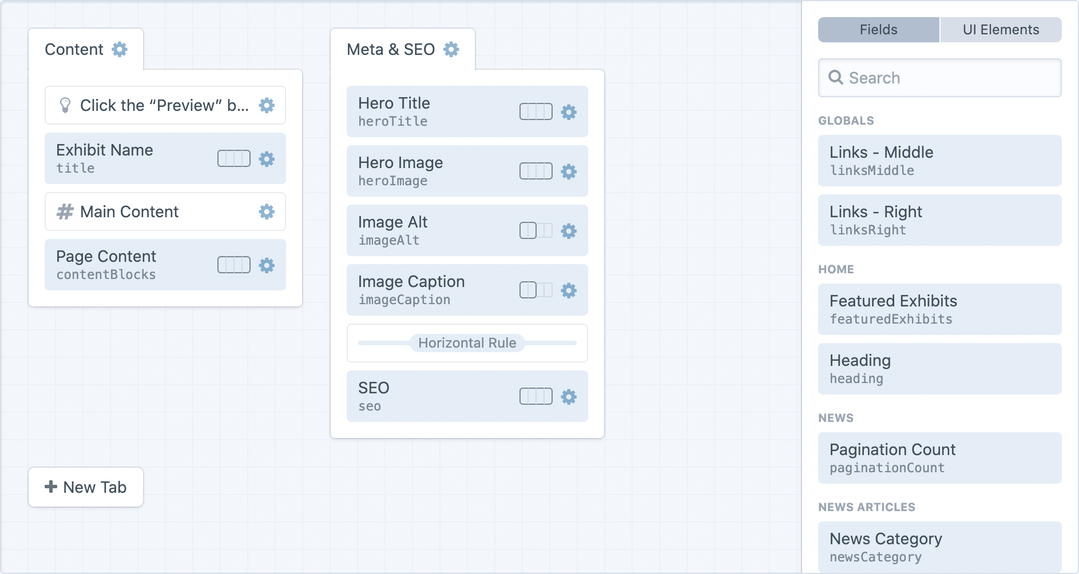Click width indicator on Hero Image field
Image resolution: width=1079 pixels, height=574 pixels.
click(x=536, y=171)
